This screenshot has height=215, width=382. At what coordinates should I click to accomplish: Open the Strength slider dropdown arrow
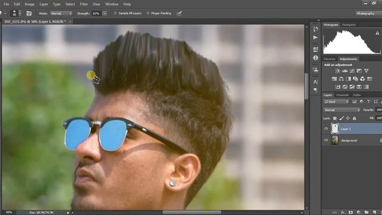pyautogui.click(x=104, y=13)
